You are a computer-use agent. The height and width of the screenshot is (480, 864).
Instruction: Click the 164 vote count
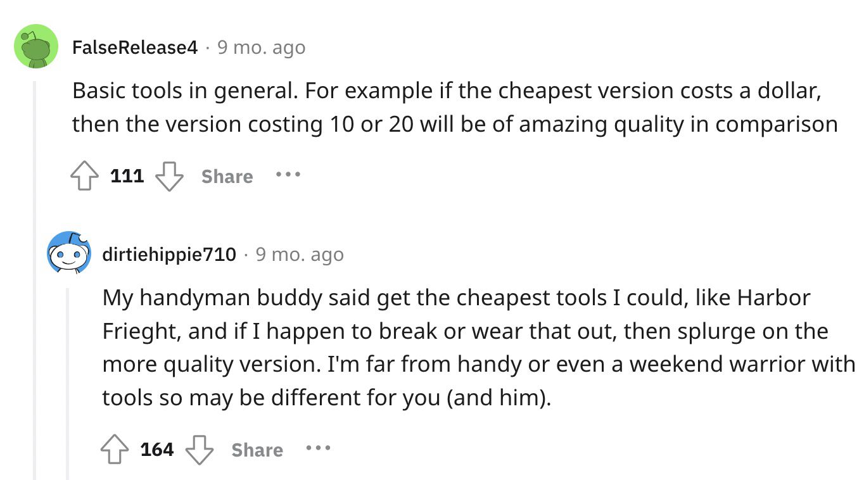[x=157, y=450]
